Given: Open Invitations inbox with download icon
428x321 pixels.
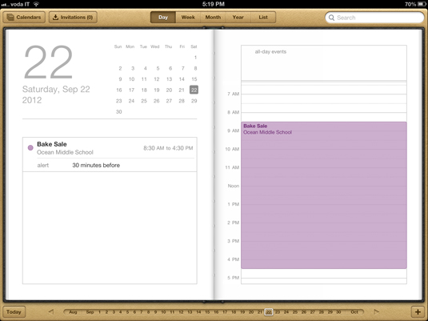Looking at the screenshot, I should (73, 18).
